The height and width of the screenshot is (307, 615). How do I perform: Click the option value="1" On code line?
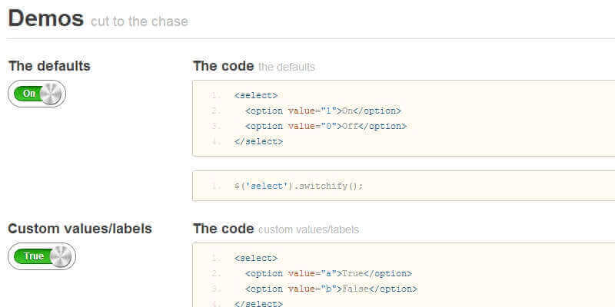coord(323,111)
